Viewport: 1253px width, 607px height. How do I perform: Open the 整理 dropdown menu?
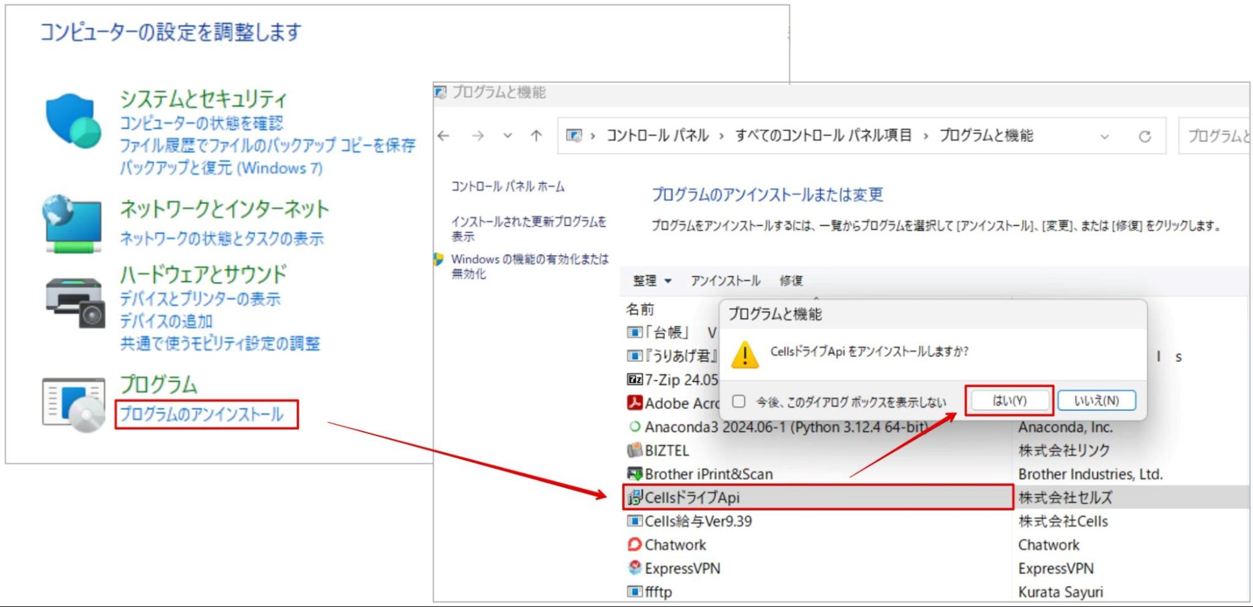click(x=652, y=281)
